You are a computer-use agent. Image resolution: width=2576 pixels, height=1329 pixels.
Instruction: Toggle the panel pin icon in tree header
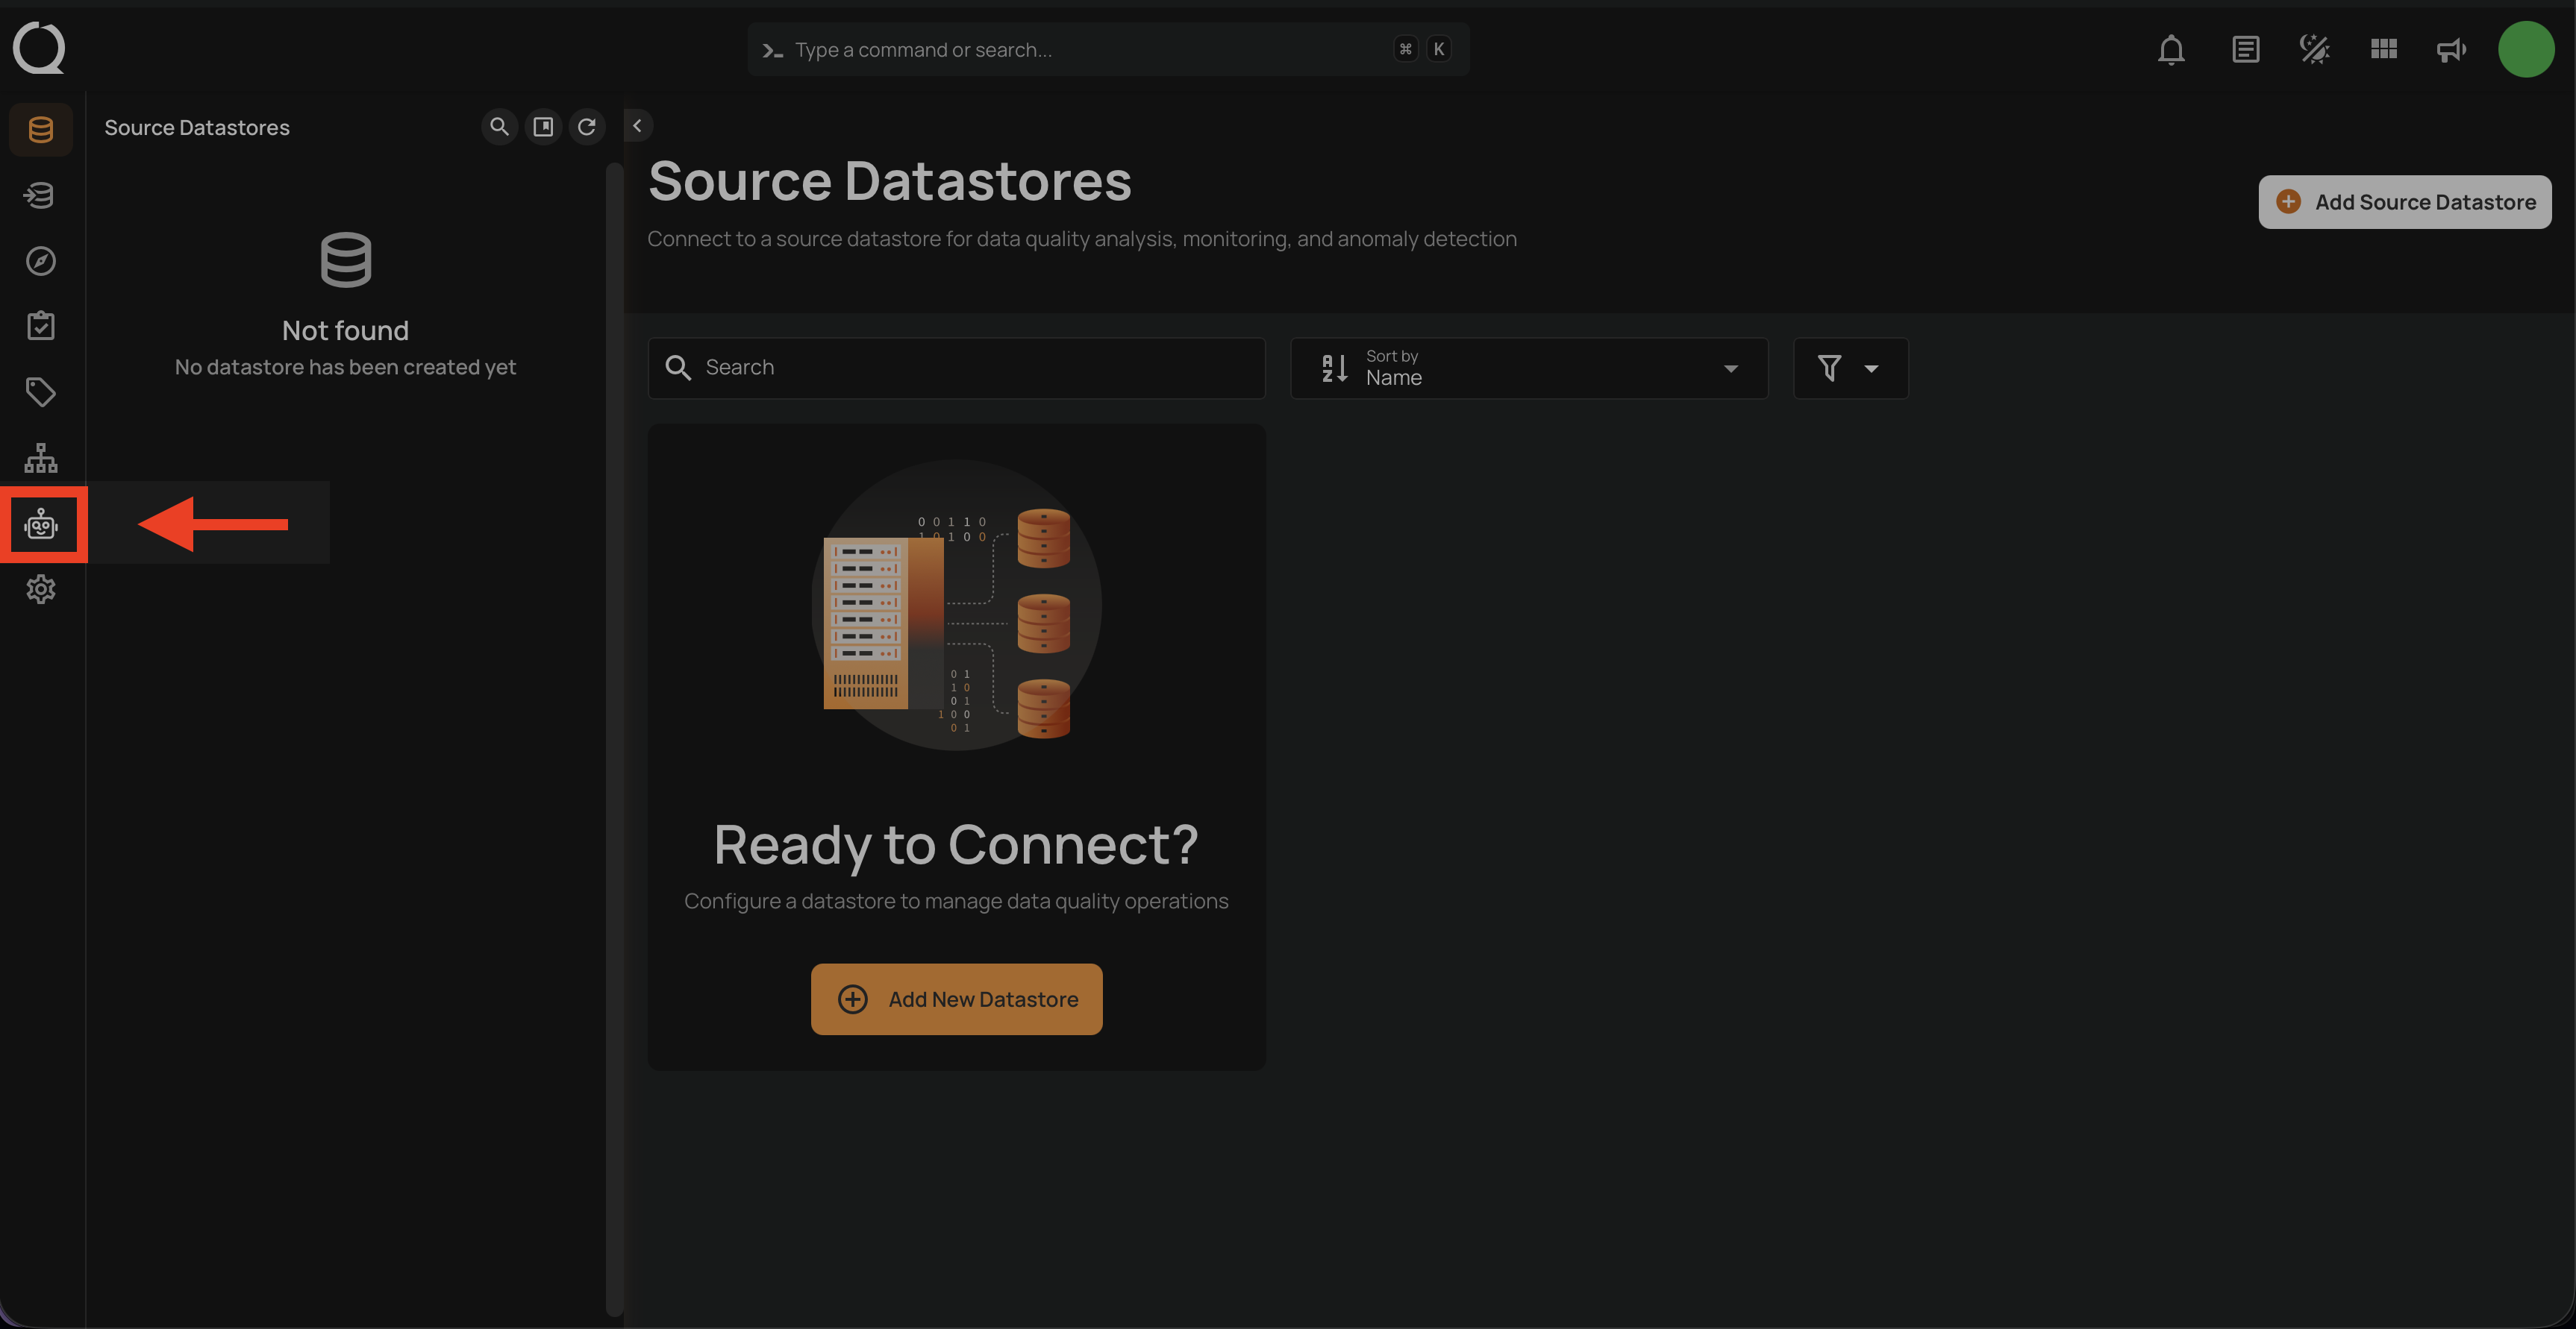pyautogui.click(x=543, y=127)
